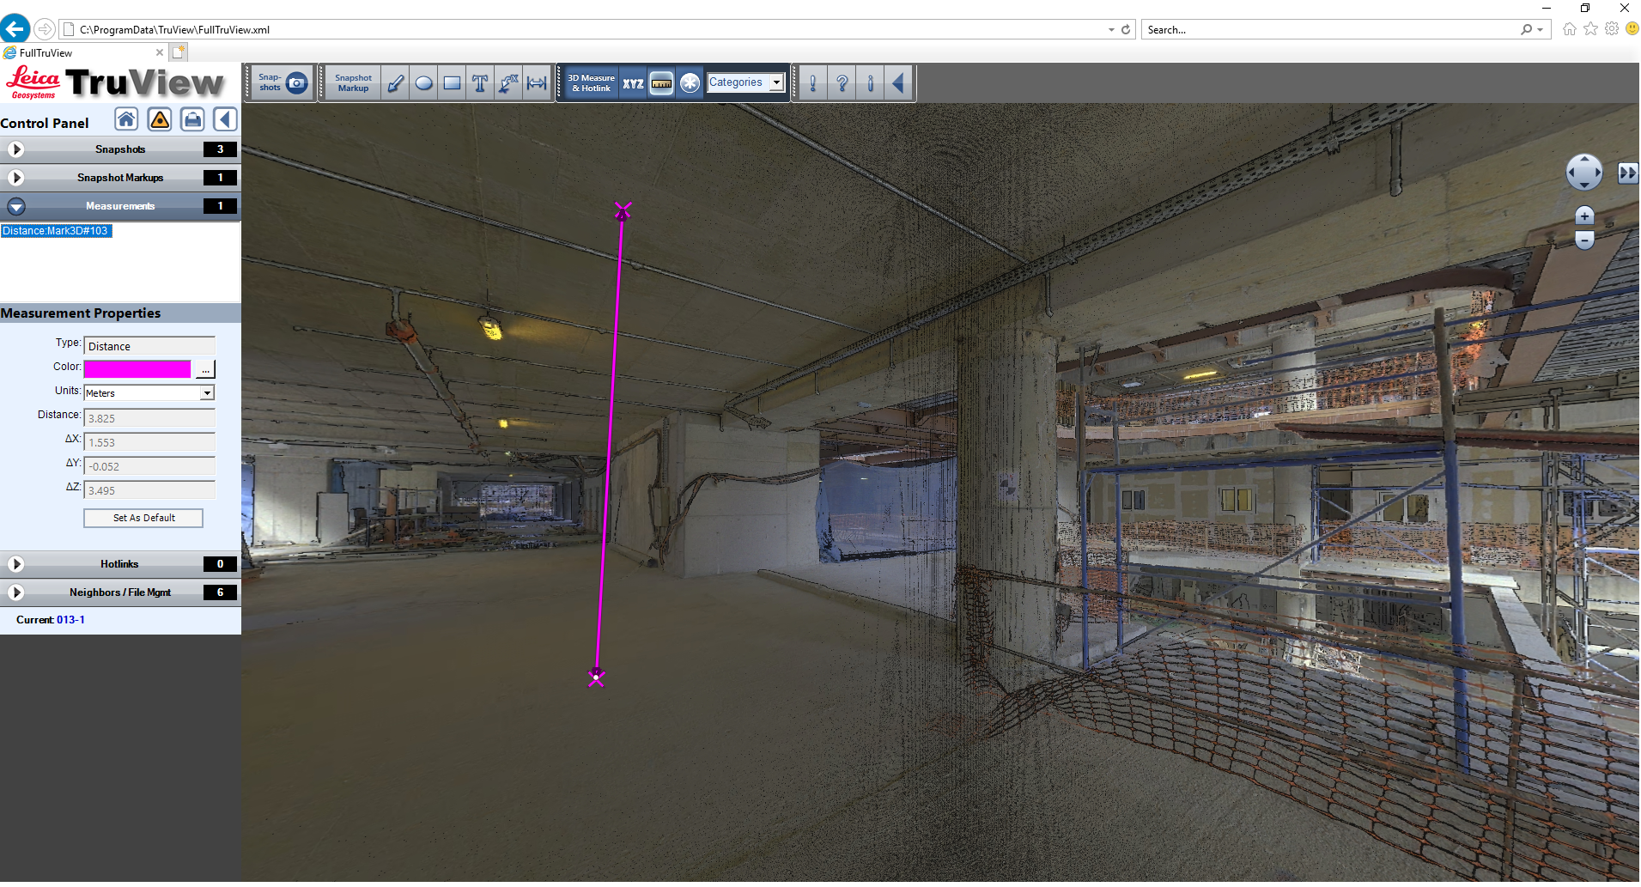Image resolution: width=1641 pixels, height=887 pixels.
Task: Click the smiley feedback icon
Action: coord(1632,28)
